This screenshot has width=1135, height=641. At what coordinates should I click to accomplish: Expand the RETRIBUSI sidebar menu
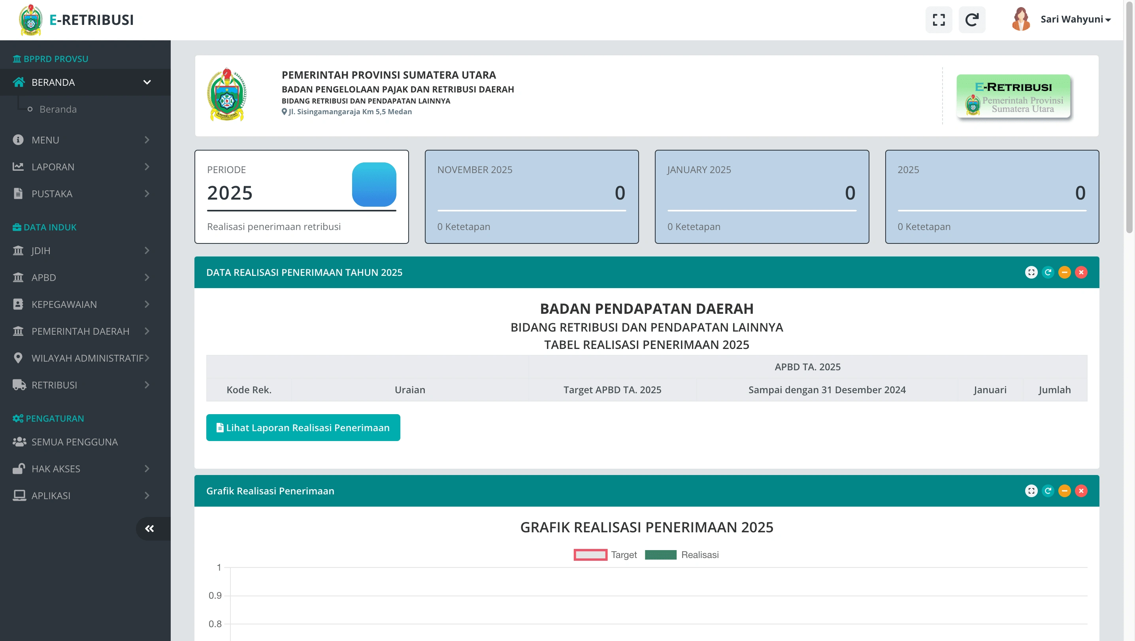[82, 385]
